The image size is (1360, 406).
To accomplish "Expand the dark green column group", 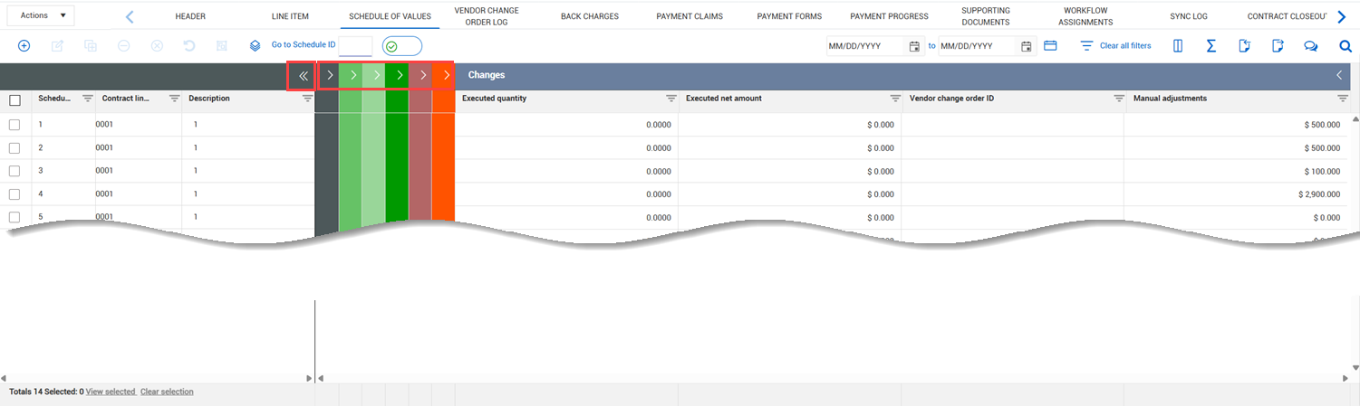I will tap(398, 76).
